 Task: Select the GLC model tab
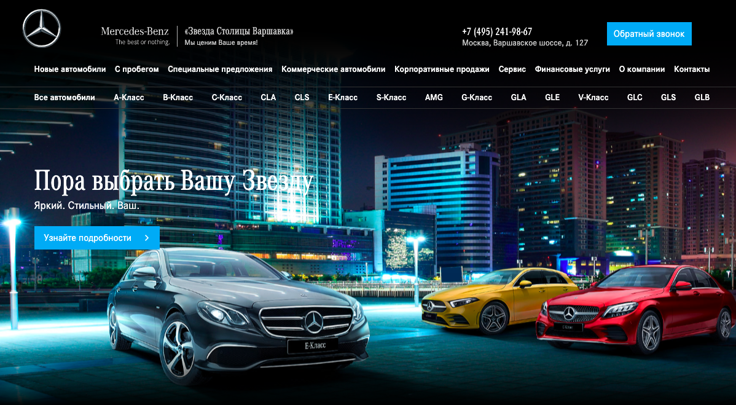click(635, 98)
